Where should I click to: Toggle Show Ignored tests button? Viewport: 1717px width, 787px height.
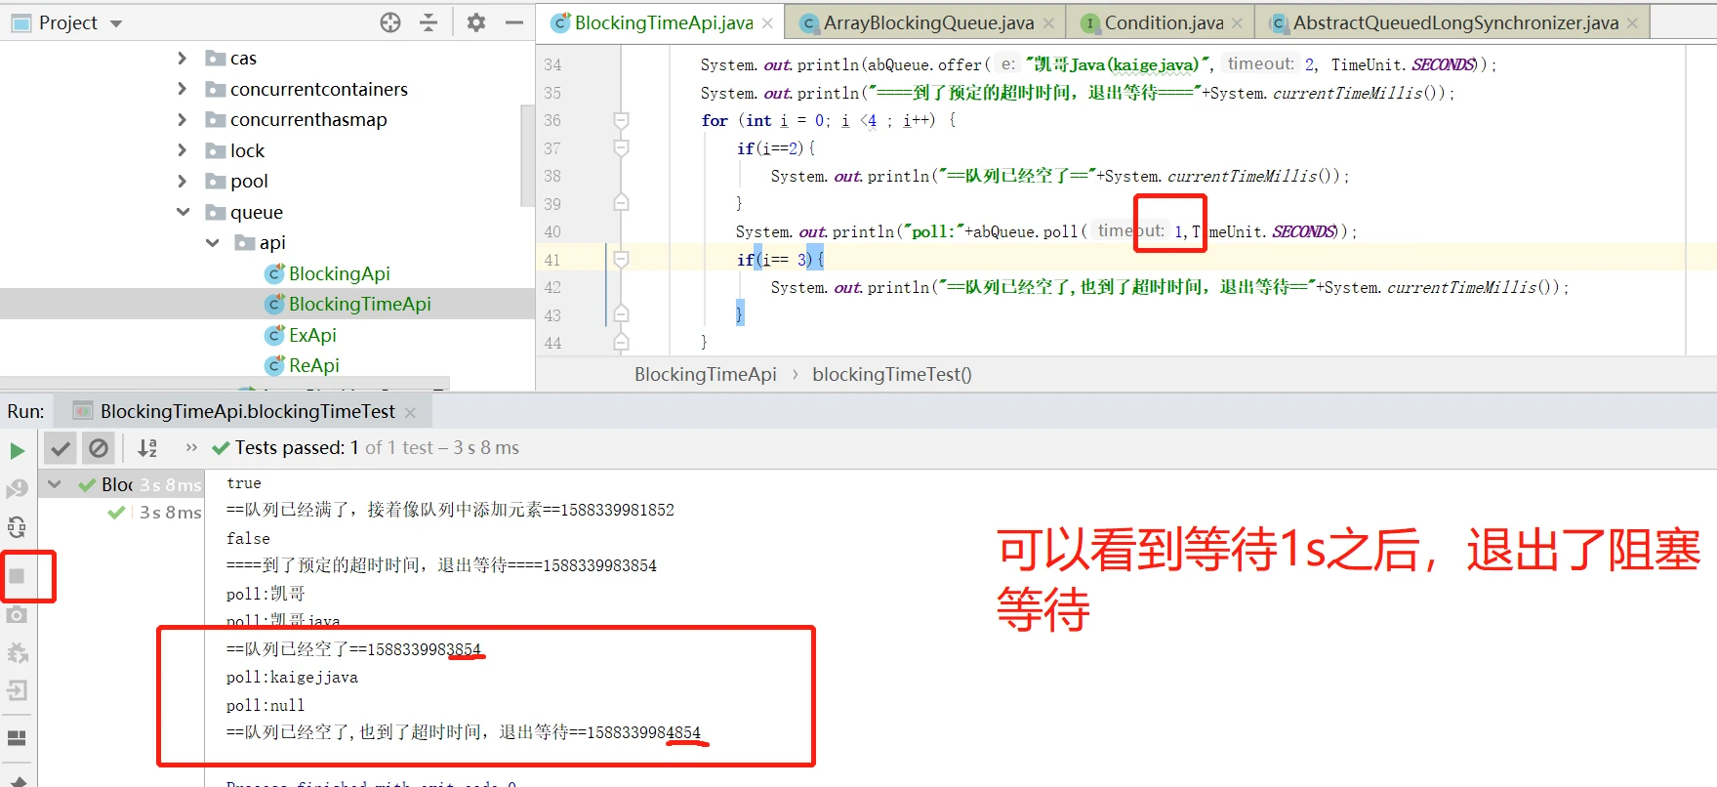99,448
